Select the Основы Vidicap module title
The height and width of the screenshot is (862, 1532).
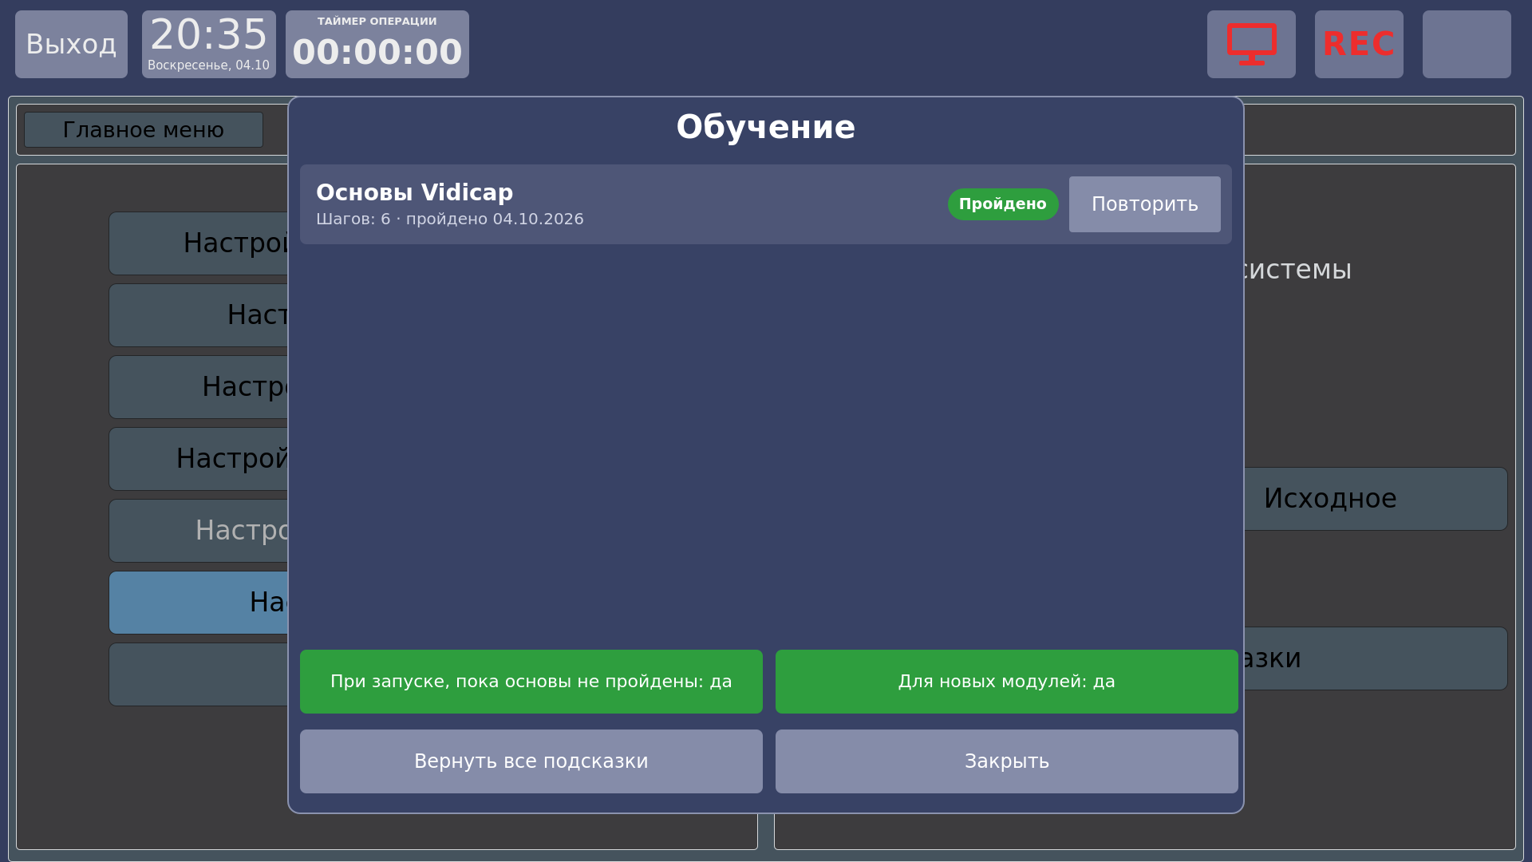point(415,192)
